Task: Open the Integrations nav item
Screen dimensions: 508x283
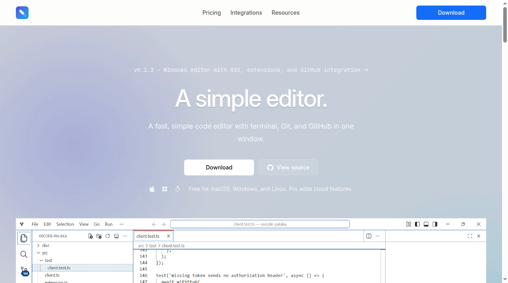Action: [246, 13]
